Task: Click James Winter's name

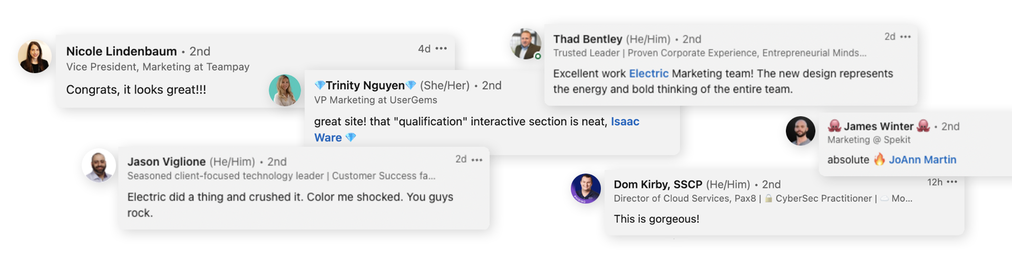Action: tap(879, 126)
